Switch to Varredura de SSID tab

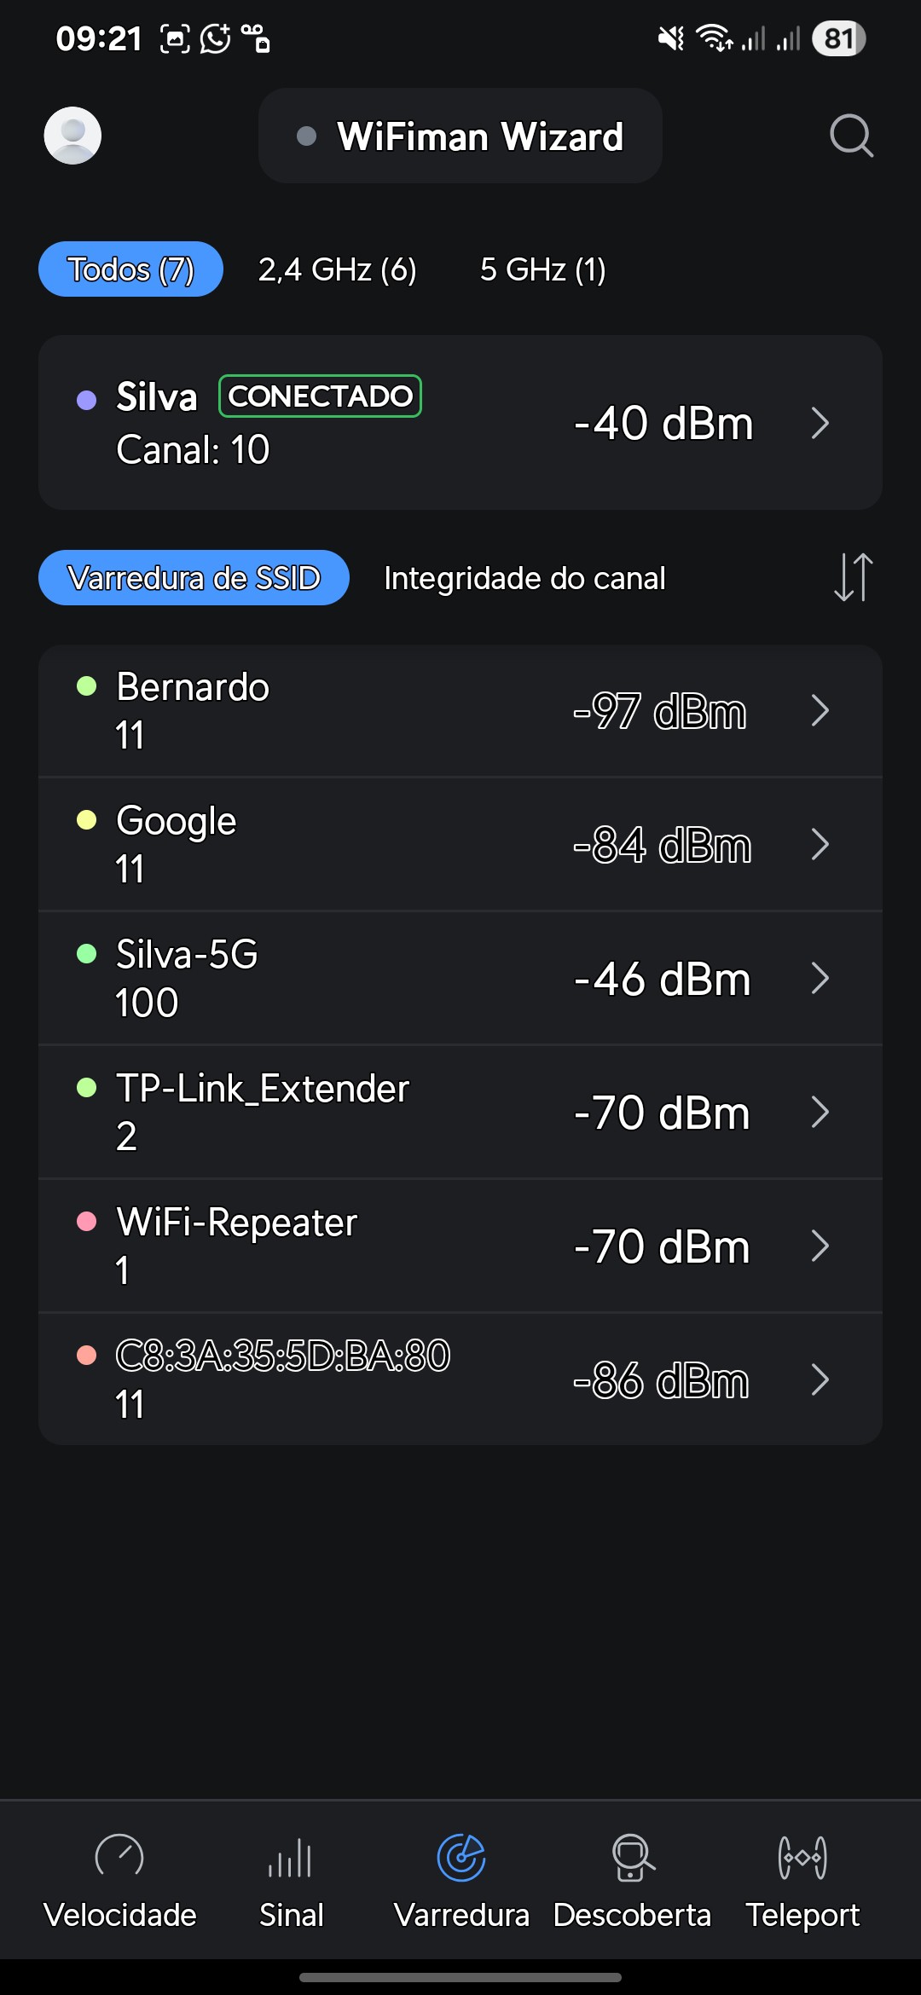point(194,578)
